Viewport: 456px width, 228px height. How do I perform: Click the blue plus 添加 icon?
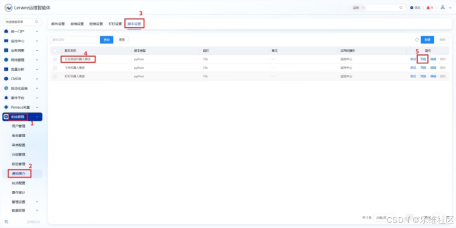point(412,8)
